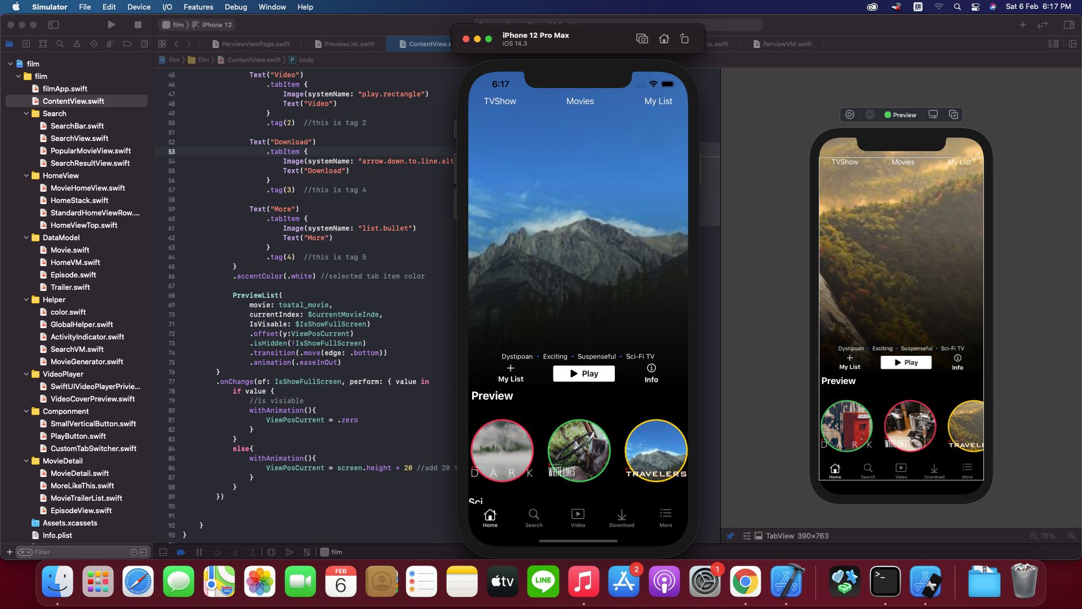The width and height of the screenshot is (1082, 609).
Task: Switch to the PreviewList.swift tab
Action: (x=348, y=44)
